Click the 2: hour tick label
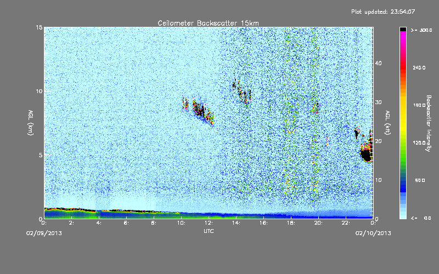Image resolution: width=439 pixels, height=274 pixels. click(x=72, y=223)
